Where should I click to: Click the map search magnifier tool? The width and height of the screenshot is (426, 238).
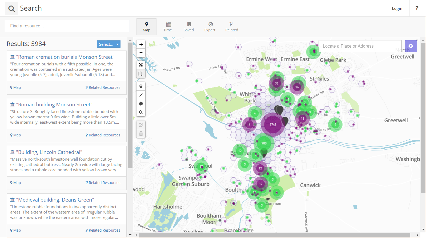(x=141, y=112)
